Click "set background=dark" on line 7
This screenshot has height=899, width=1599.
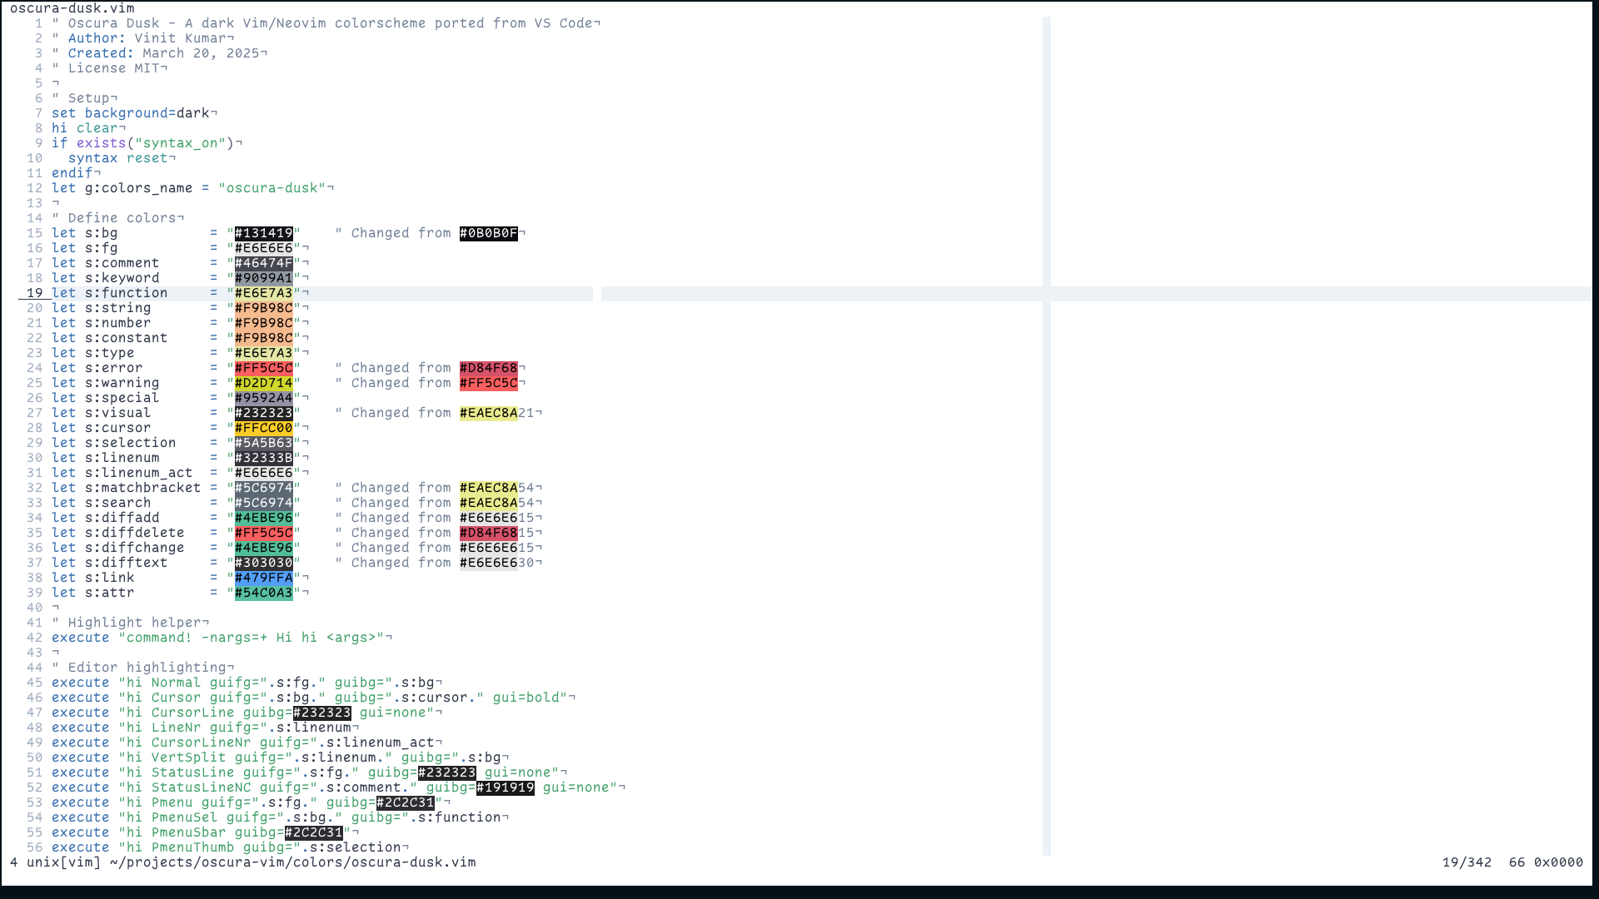point(131,113)
